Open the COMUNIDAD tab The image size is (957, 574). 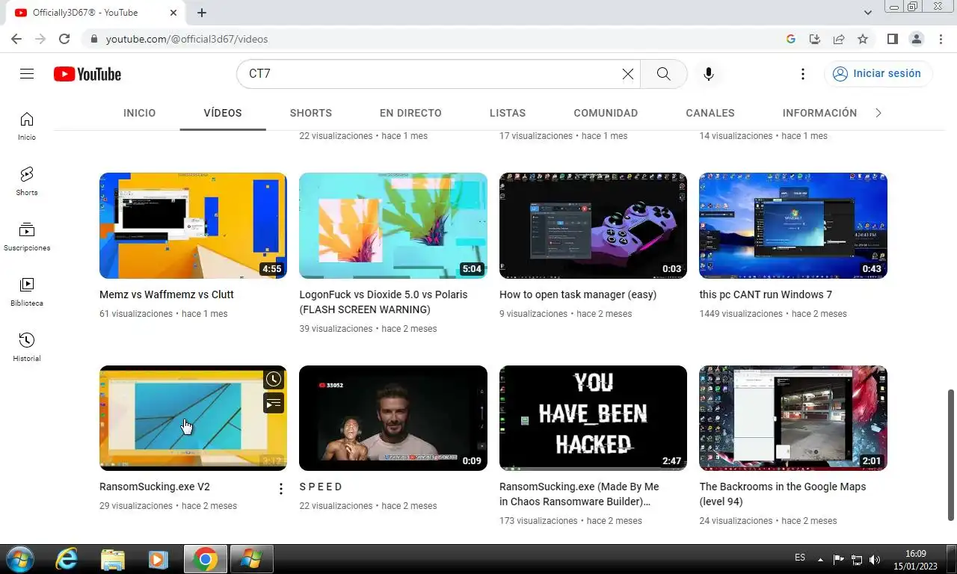[606, 113]
